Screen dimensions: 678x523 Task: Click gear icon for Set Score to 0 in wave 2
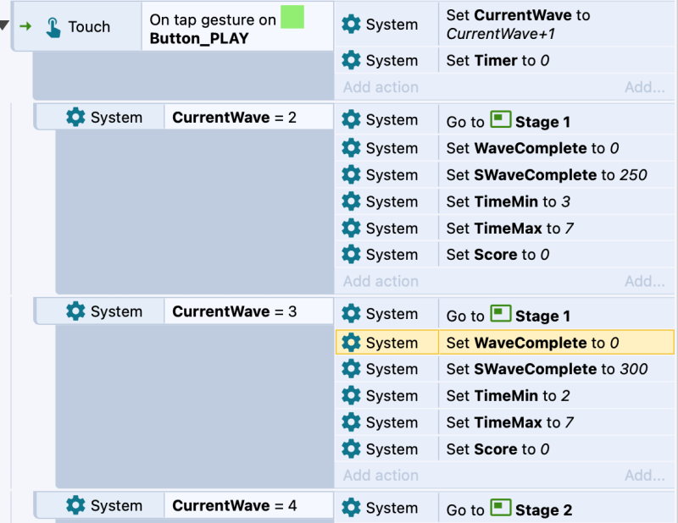[x=351, y=255]
